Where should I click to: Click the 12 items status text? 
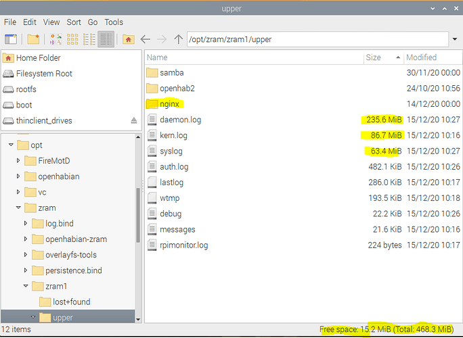coord(16,329)
